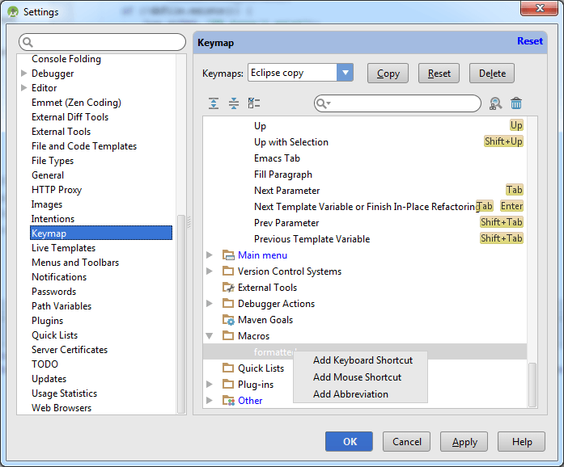
Task: Click the trash icon beside the search field
Action: pyautogui.click(x=516, y=103)
